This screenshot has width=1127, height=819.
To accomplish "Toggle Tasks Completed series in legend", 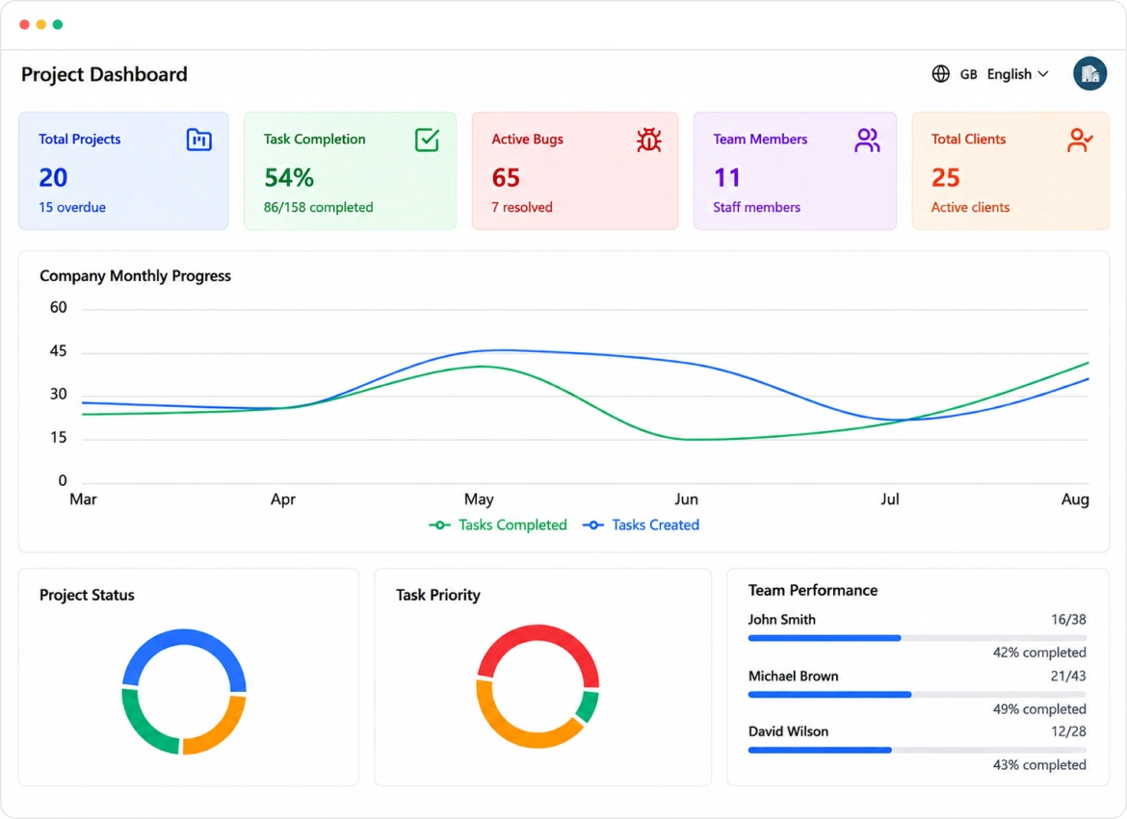I will click(x=498, y=525).
